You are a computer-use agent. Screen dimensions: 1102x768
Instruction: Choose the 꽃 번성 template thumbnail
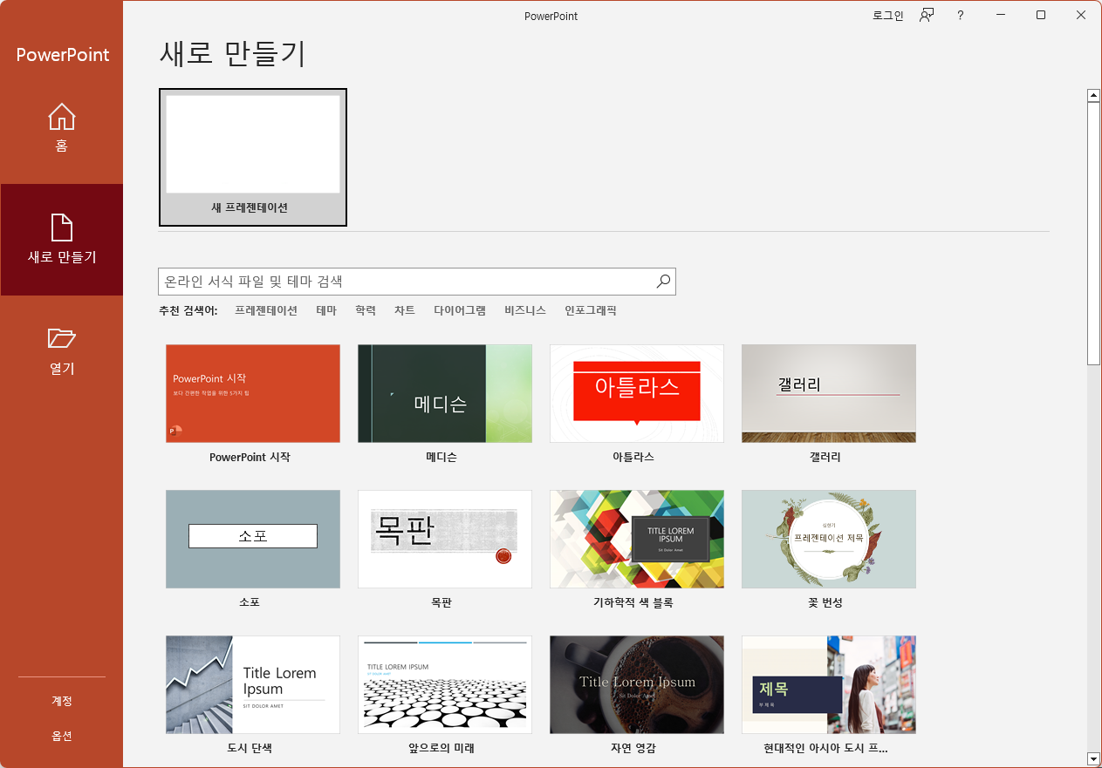click(829, 539)
